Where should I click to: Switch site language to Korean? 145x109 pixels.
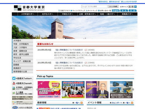[x=133, y=11]
